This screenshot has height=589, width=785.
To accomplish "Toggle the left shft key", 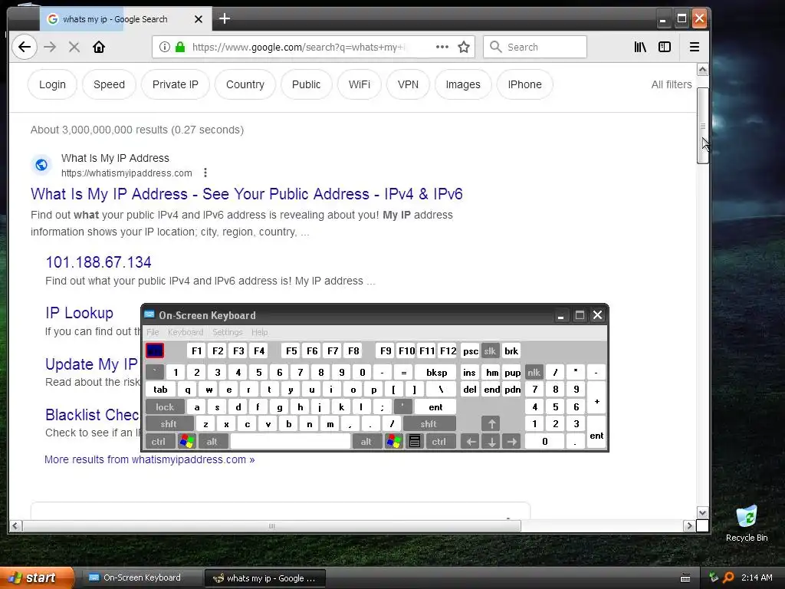I will pyautogui.click(x=169, y=423).
